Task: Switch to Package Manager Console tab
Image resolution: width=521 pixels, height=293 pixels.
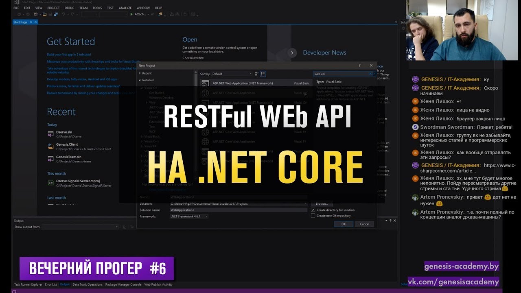Action: [123, 284]
